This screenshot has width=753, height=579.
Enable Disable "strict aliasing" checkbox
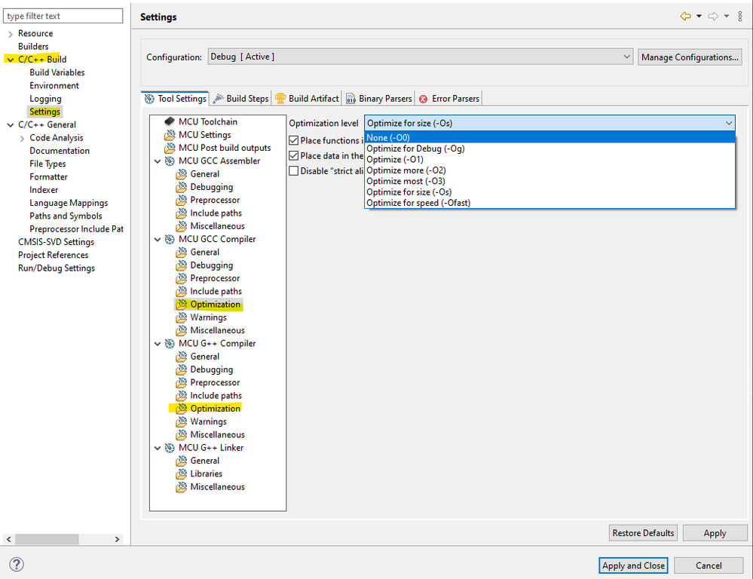pyautogui.click(x=294, y=170)
